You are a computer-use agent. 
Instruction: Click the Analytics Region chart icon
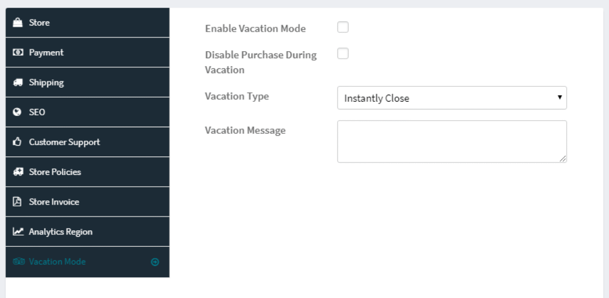(18, 231)
